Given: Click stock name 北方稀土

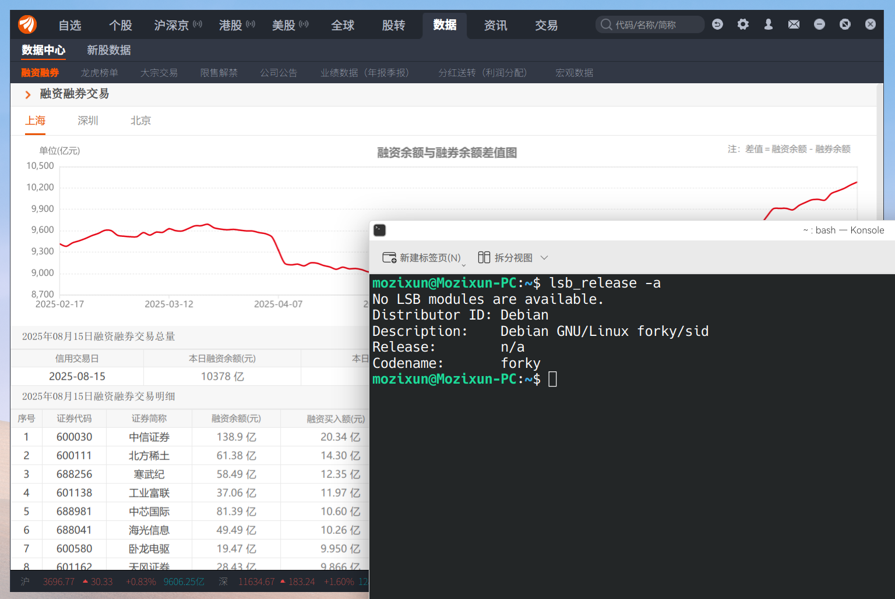Looking at the screenshot, I should pyautogui.click(x=149, y=455).
